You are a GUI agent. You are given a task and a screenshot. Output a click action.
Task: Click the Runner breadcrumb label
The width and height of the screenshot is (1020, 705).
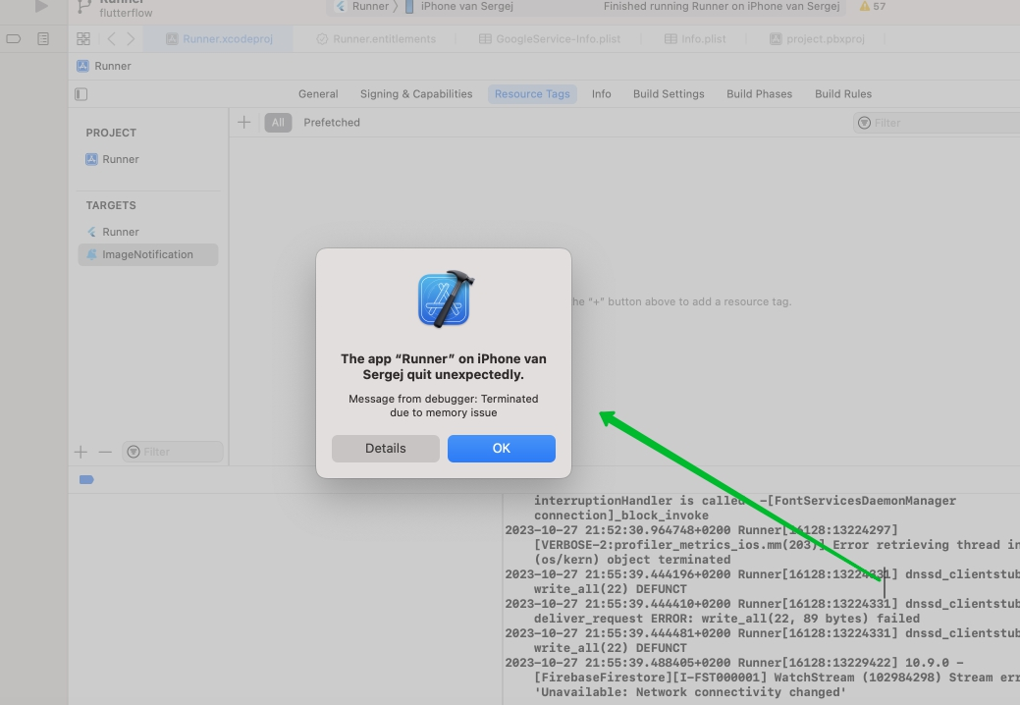click(113, 66)
